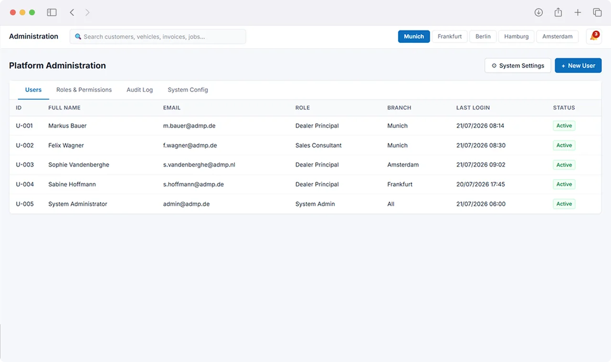This screenshot has height=362, width=611.
Task: Select user ID U-004
Action: pyautogui.click(x=25, y=184)
